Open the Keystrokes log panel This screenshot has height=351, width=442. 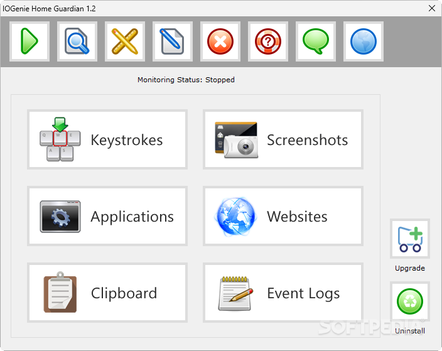tap(107, 139)
